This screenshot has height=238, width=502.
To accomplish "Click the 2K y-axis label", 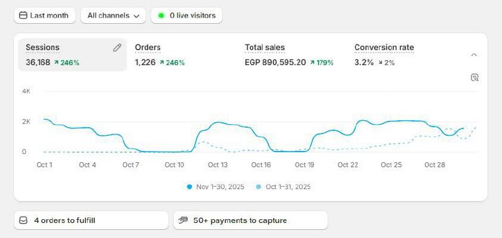I will [x=26, y=122].
